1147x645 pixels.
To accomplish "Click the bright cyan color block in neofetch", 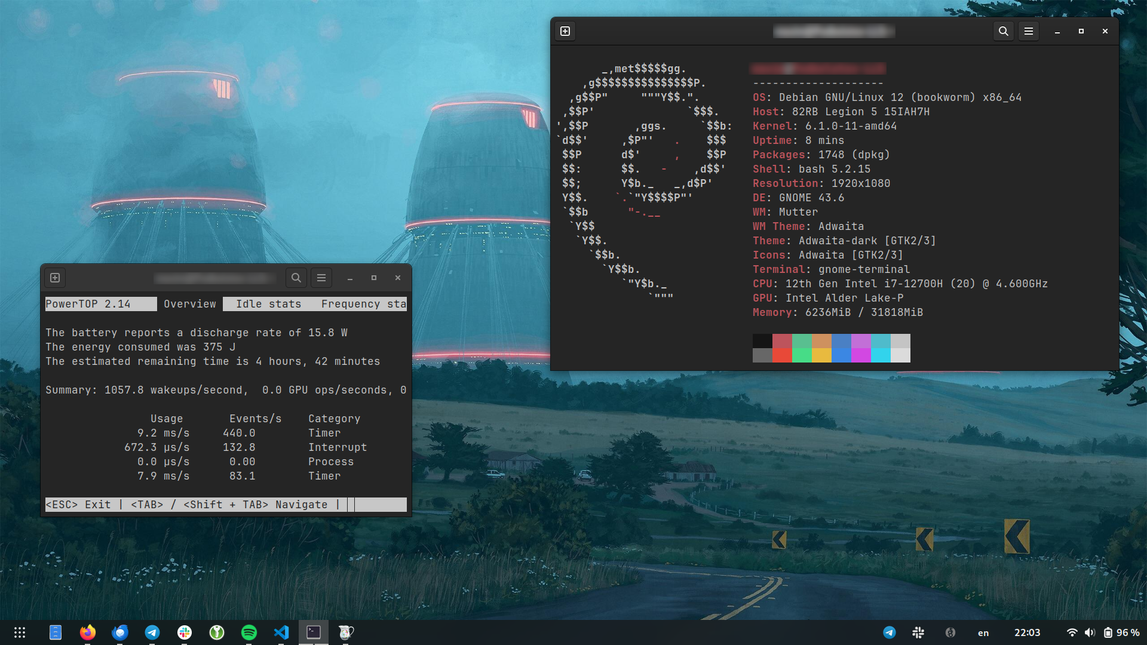I will click(881, 355).
